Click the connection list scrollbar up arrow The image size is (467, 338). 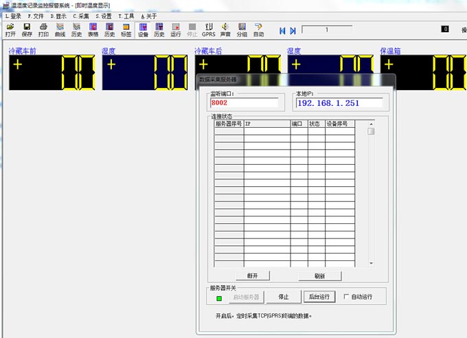[x=371, y=124]
